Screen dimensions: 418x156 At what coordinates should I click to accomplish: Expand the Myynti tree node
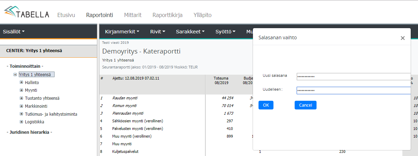(21, 90)
